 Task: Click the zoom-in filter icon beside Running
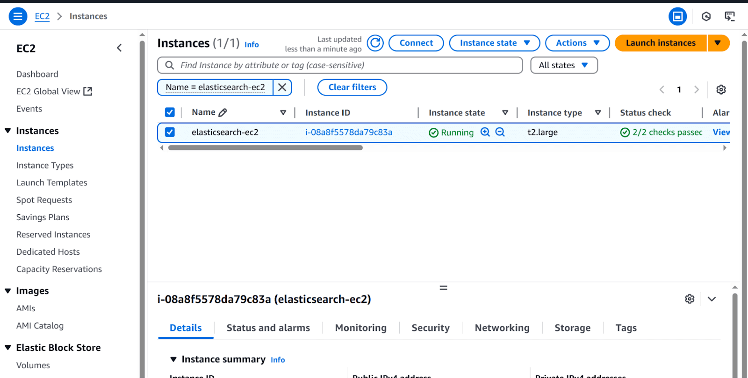pyautogui.click(x=485, y=132)
